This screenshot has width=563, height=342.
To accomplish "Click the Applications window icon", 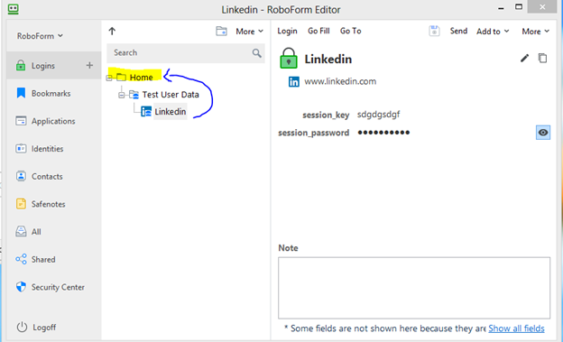I will 21,121.
